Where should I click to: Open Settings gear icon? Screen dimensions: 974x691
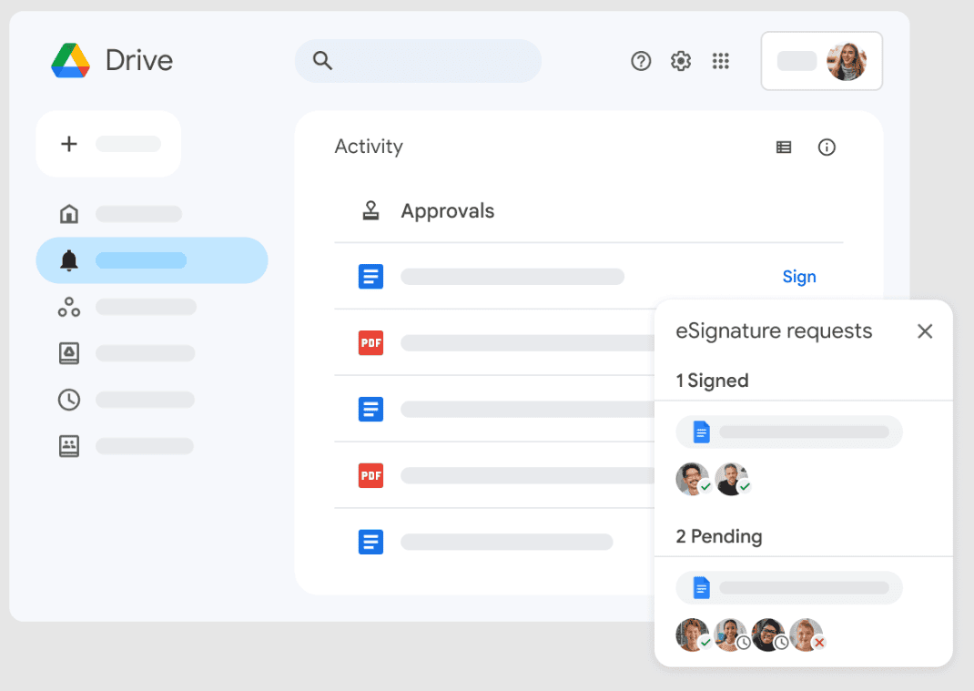pyautogui.click(x=681, y=61)
